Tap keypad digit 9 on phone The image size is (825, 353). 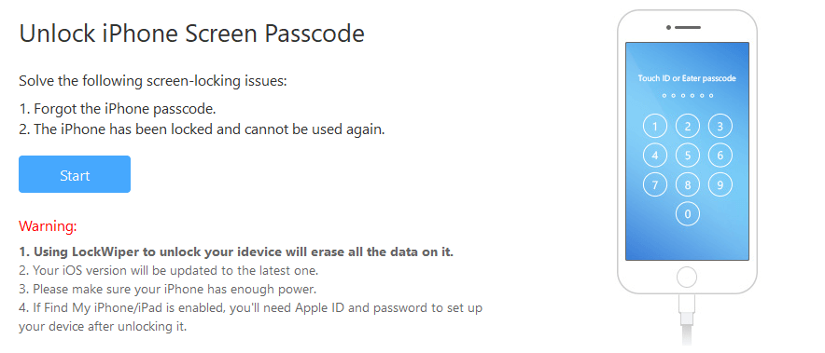point(720,185)
